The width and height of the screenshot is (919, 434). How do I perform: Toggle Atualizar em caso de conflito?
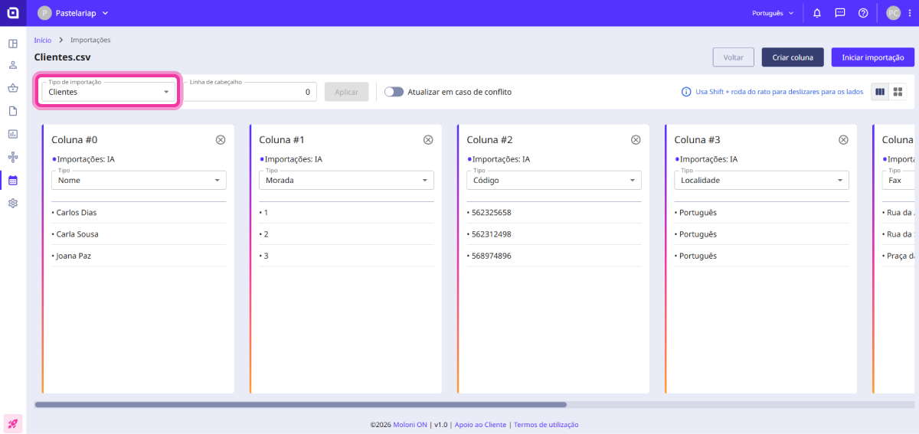pos(394,92)
